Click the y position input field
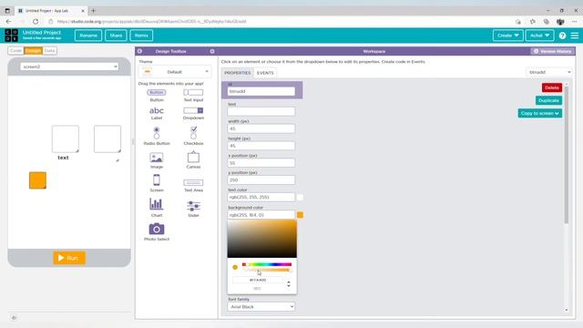583x328 pixels. [261, 180]
